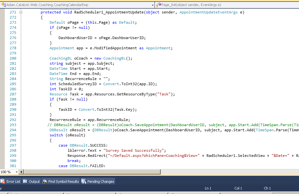Click Response.Redirect on line 299
The width and height of the screenshot is (299, 194).
click(86, 156)
